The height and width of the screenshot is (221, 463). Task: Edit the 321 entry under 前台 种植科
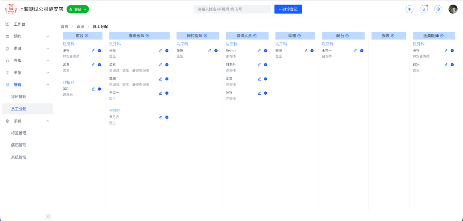click(93, 89)
